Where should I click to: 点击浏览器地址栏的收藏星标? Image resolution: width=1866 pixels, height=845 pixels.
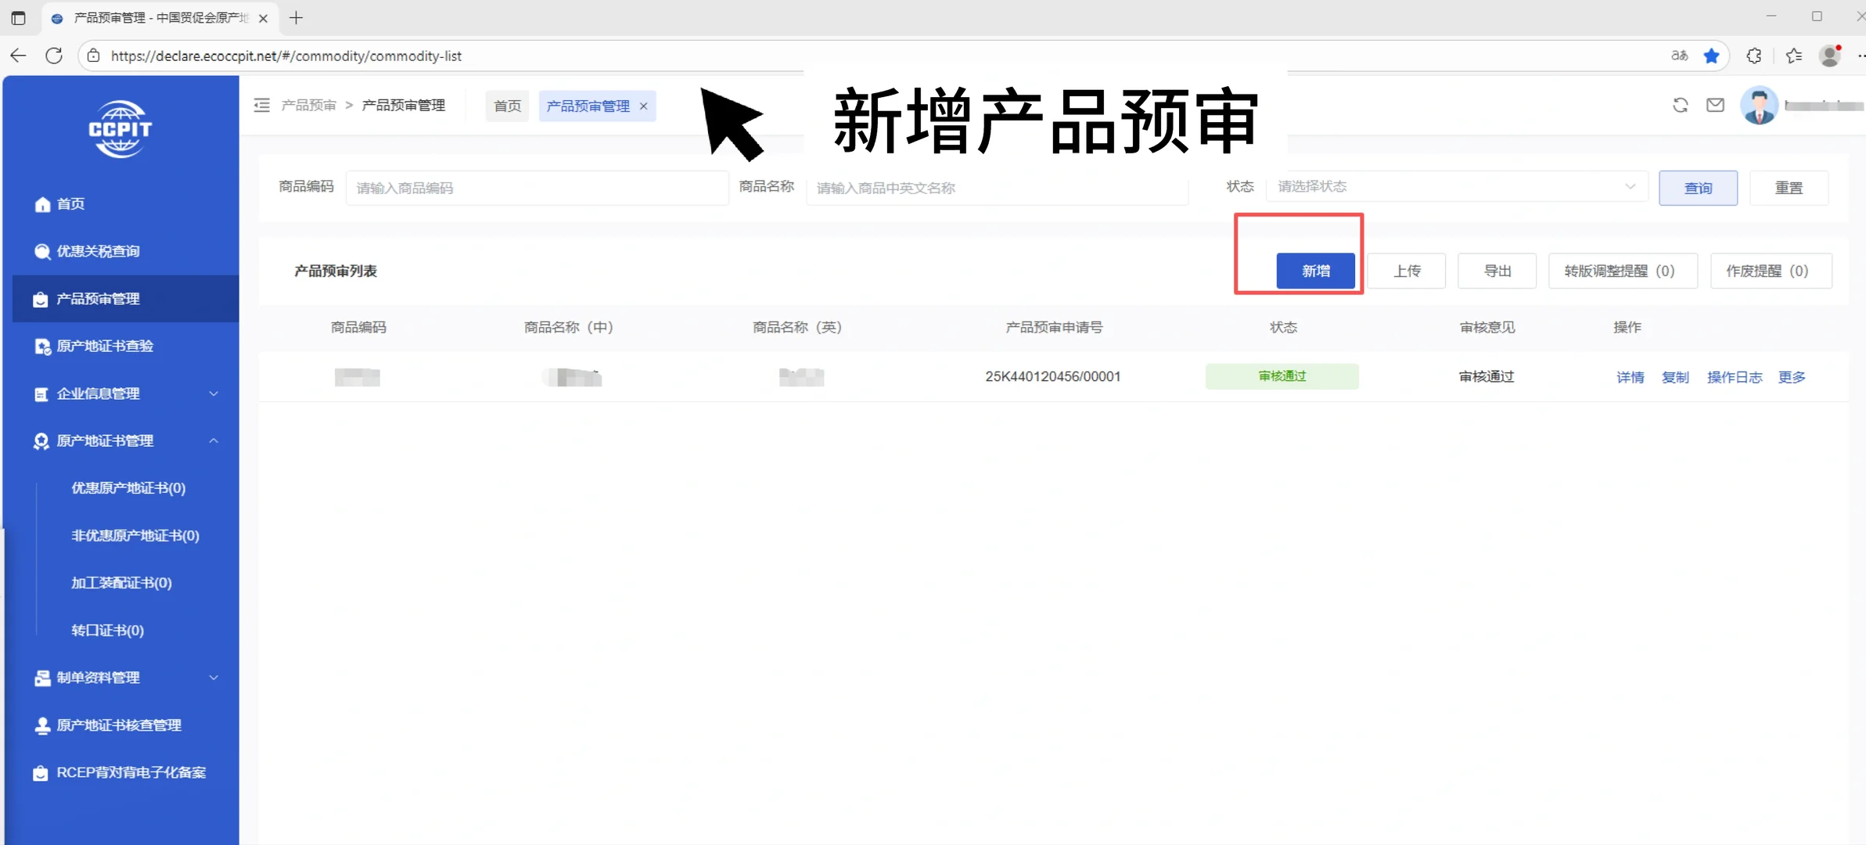click(x=1712, y=56)
